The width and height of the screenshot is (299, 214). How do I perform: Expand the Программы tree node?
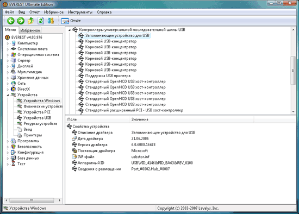pos(8,141)
